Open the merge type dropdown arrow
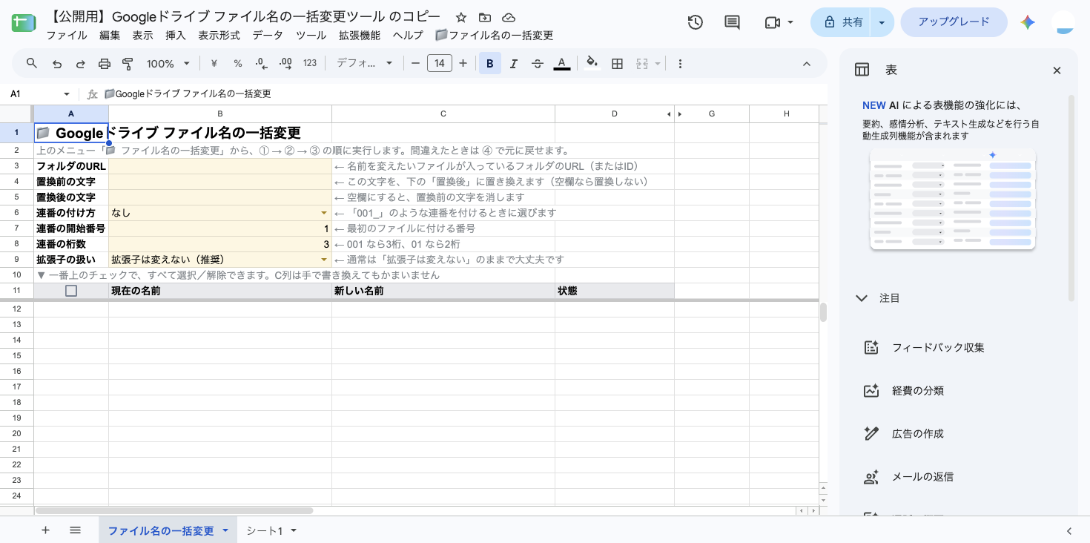Screen dimensions: 1090x543 [658, 64]
